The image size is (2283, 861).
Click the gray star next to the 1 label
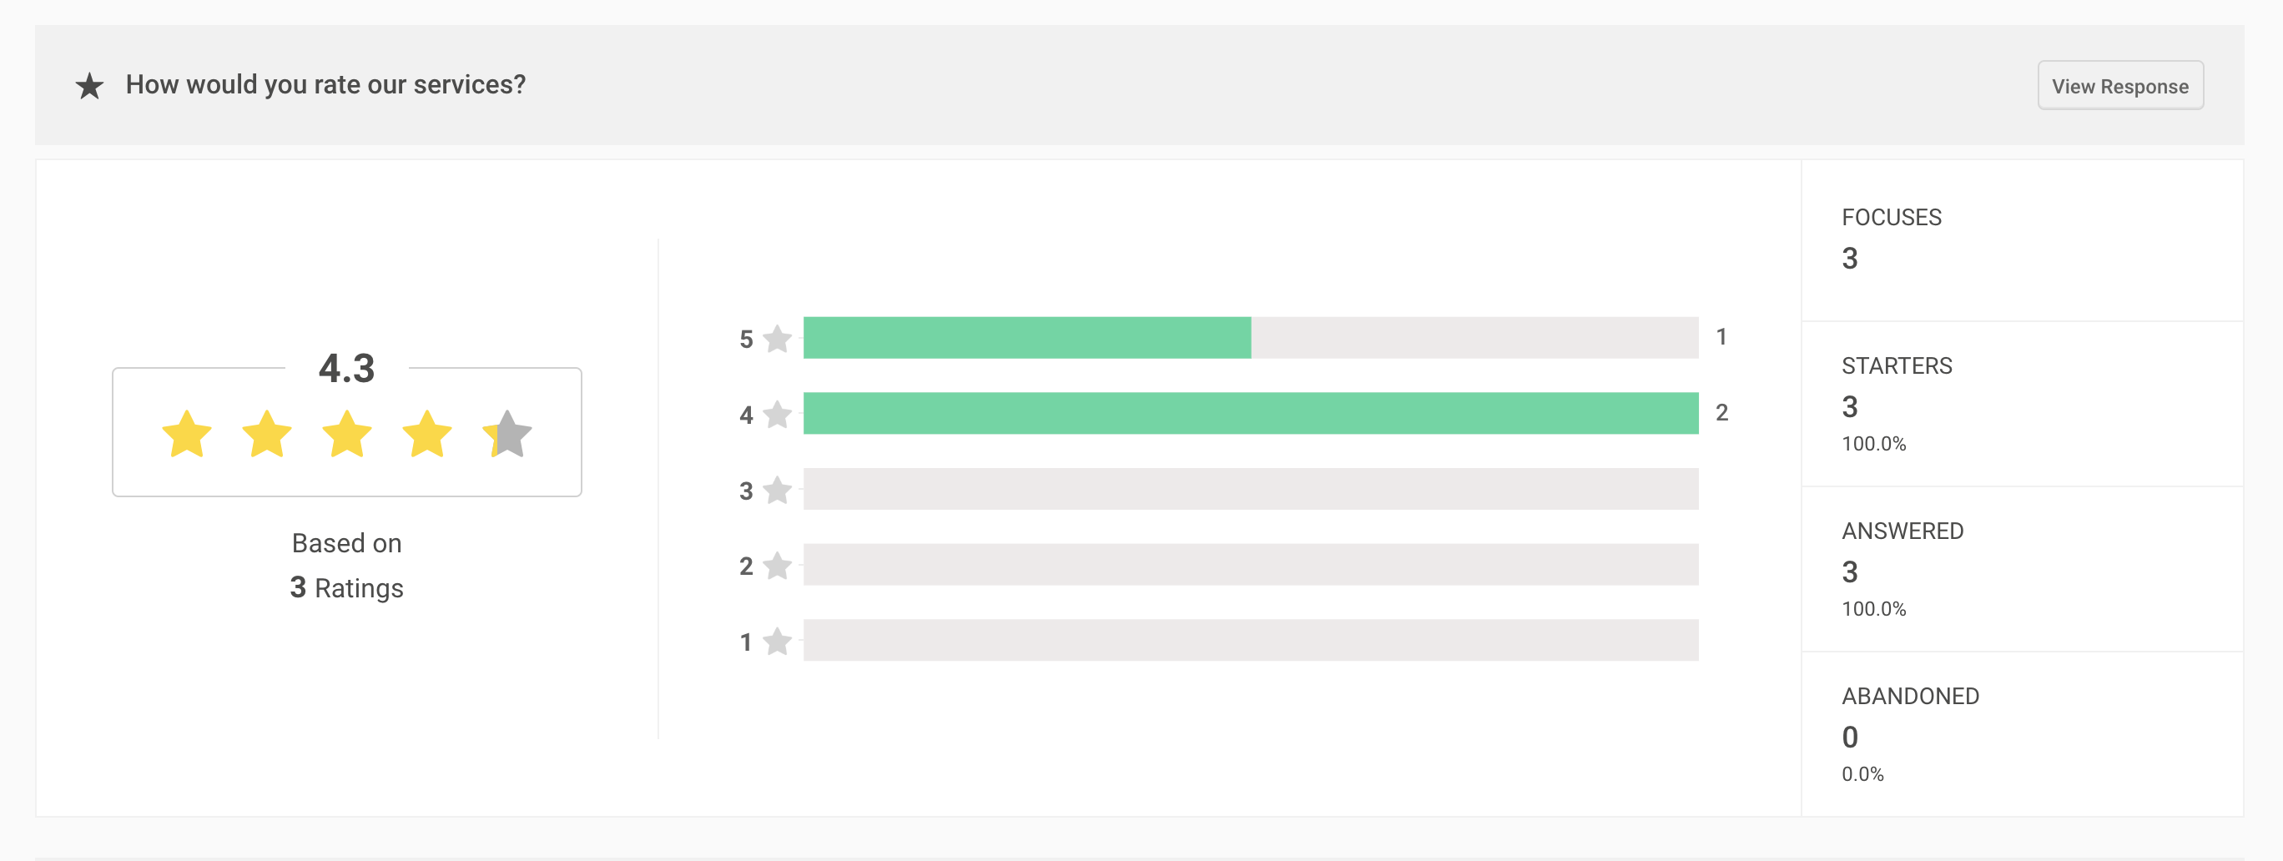click(777, 642)
